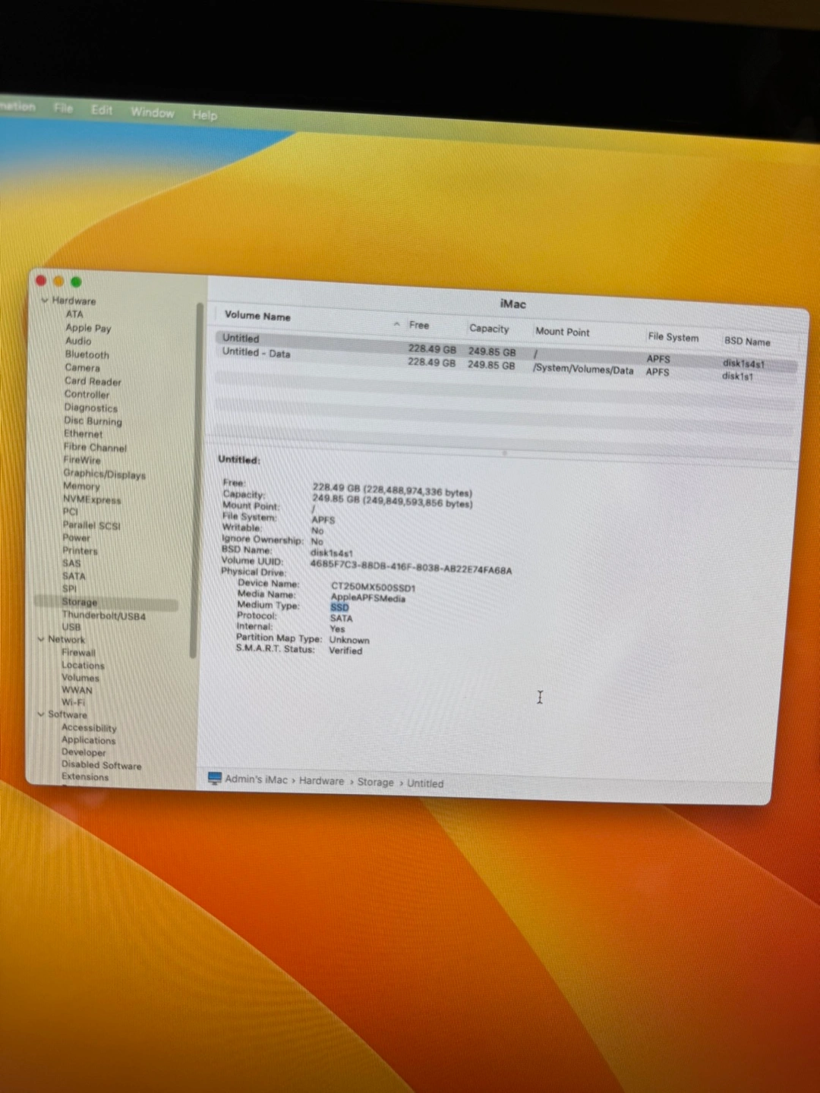Select Applications under Software
This screenshot has height=1093, width=820.
pos(89,740)
